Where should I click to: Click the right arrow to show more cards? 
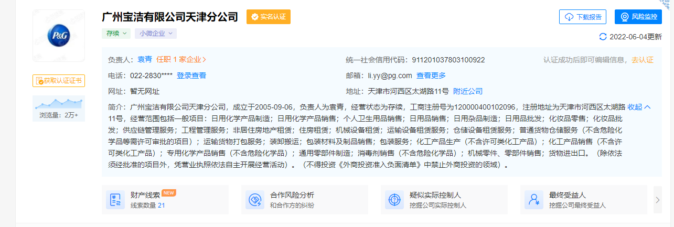[658, 200]
